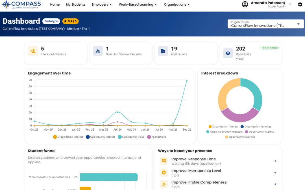Toggle Applications series in engagement chart legend
The height and width of the screenshot is (190, 305).
(x=156, y=137)
